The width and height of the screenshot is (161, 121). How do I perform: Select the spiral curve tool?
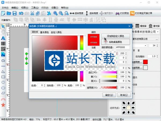click(x=3, y=61)
